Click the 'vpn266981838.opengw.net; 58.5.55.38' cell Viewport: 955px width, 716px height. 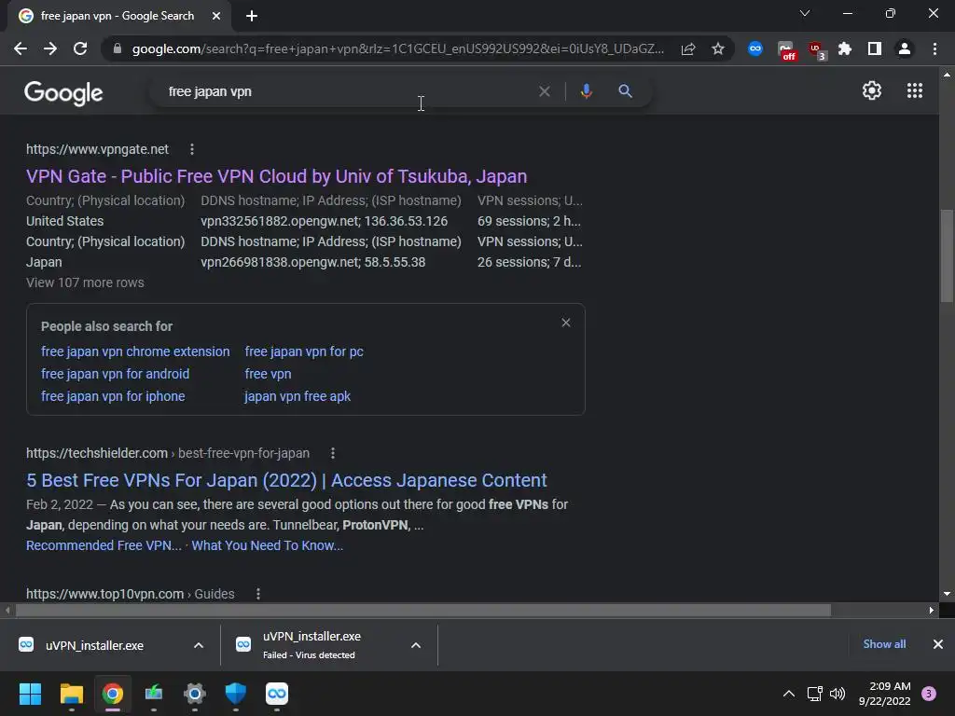click(x=313, y=262)
